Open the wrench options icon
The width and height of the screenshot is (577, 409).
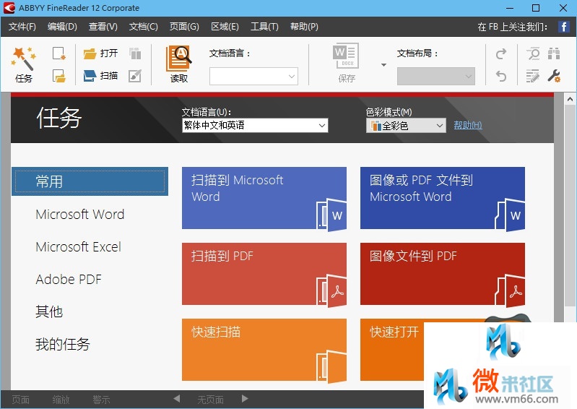click(x=554, y=76)
